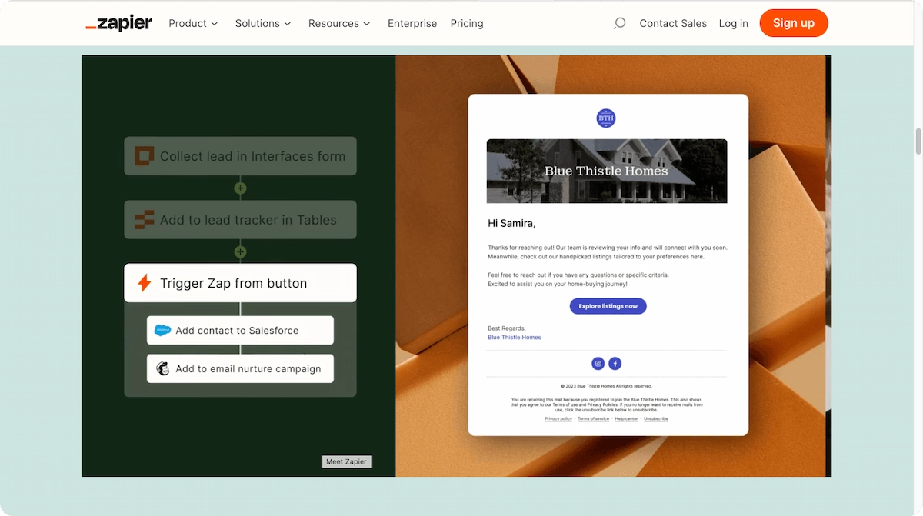The image size is (923, 516).
Task: Click the 2023 Blue Thistle Homes copyright text
Action: pos(607,386)
